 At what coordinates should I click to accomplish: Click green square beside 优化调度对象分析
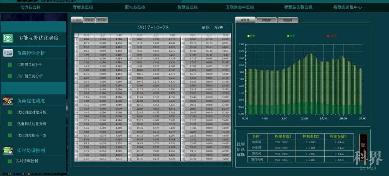[x=10, y=112]
